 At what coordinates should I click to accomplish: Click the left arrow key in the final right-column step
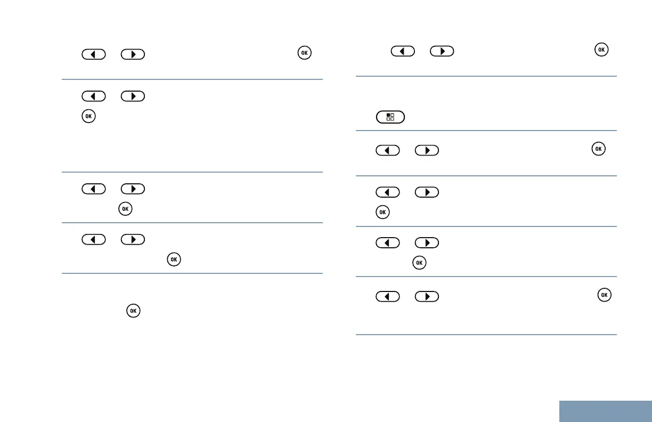pos(388,296)
